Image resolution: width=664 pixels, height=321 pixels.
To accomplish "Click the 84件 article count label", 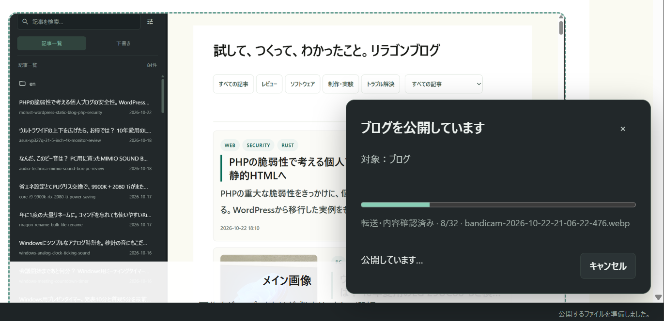I will pyautogui.click(x=152, y=65).
